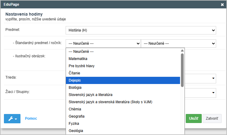Viewport: 227px width, 135px height.
Task: Click the dropdown list scrollbar thumb
Action: click(182, 70)
